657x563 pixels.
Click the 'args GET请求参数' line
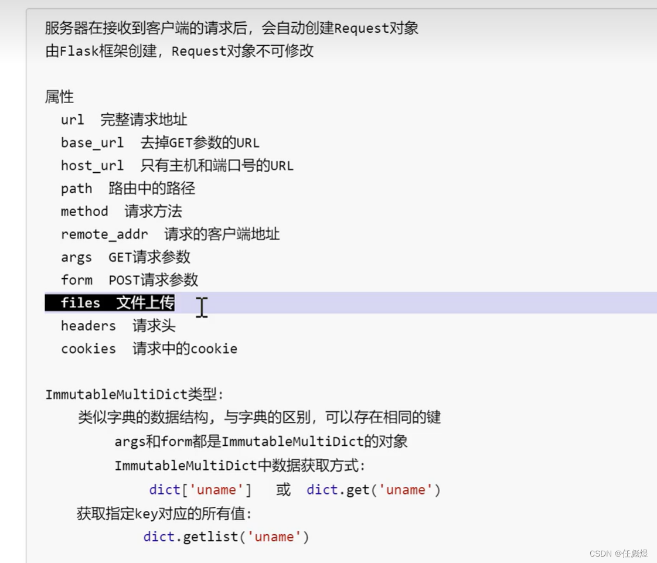pos(125,257)
